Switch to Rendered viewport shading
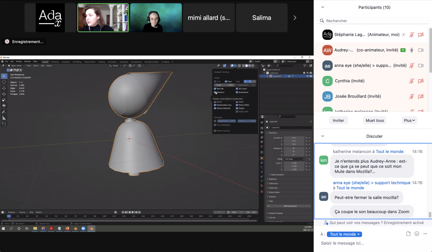 253,66
